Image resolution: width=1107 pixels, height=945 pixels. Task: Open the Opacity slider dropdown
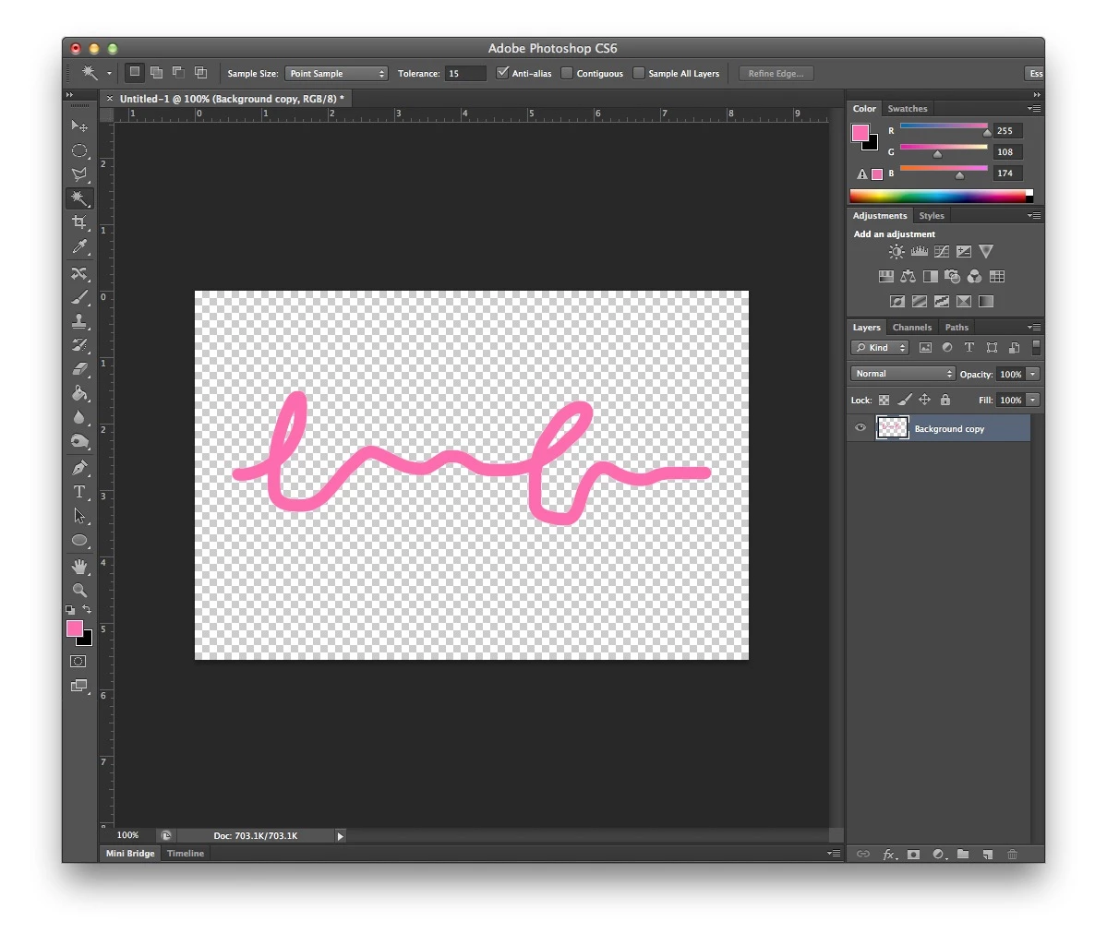tap(1033, 374)
